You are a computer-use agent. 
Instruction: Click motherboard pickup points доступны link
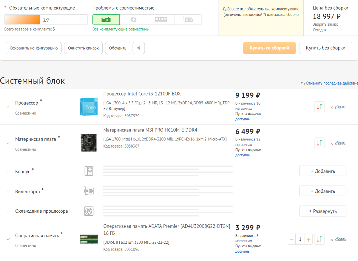pyautogui.click(x=243, y=155)
